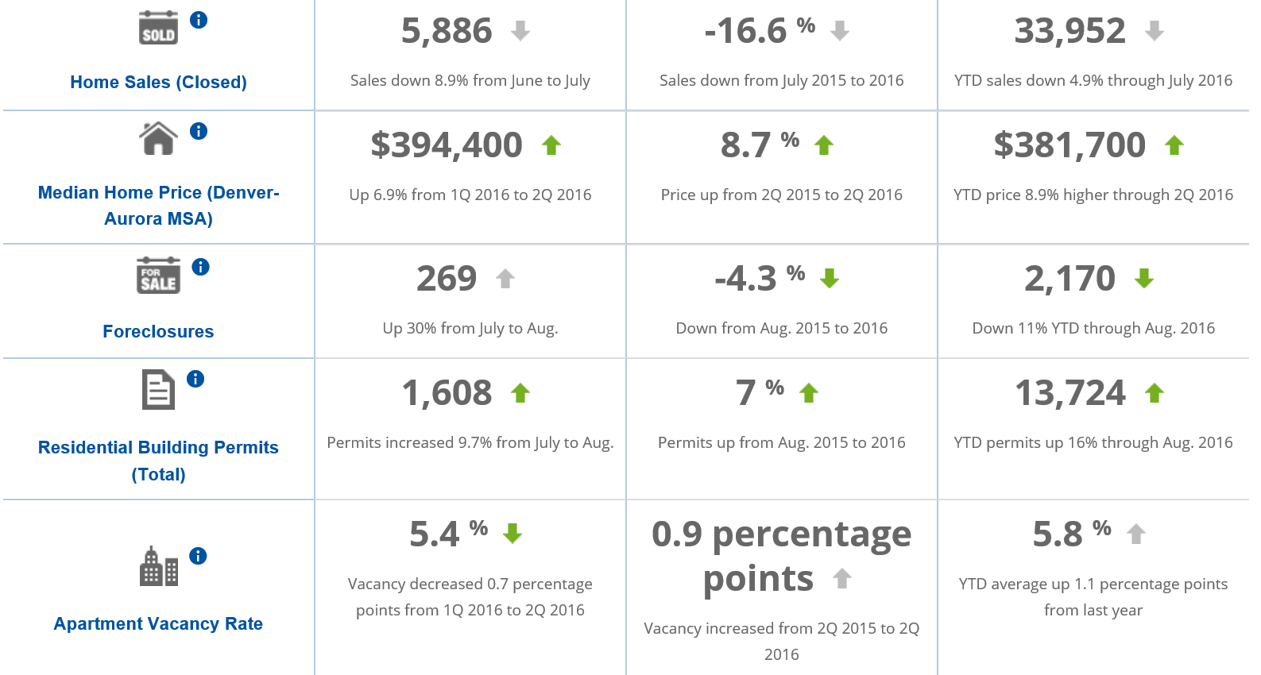Click the document icon for Building Permits
Image resolution: width=1261 pixels, height=675 pixels.
coord(158,390)
